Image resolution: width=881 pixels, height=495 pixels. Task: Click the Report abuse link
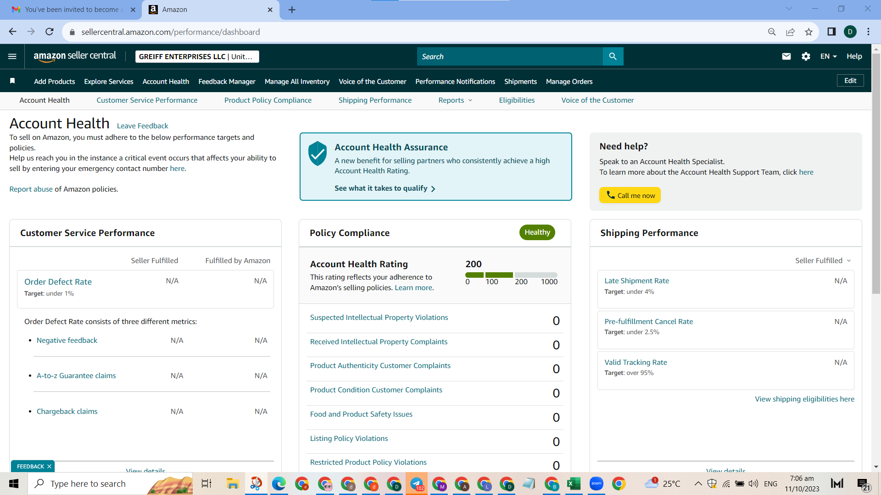pyautogui.click(x=31, y=189)
